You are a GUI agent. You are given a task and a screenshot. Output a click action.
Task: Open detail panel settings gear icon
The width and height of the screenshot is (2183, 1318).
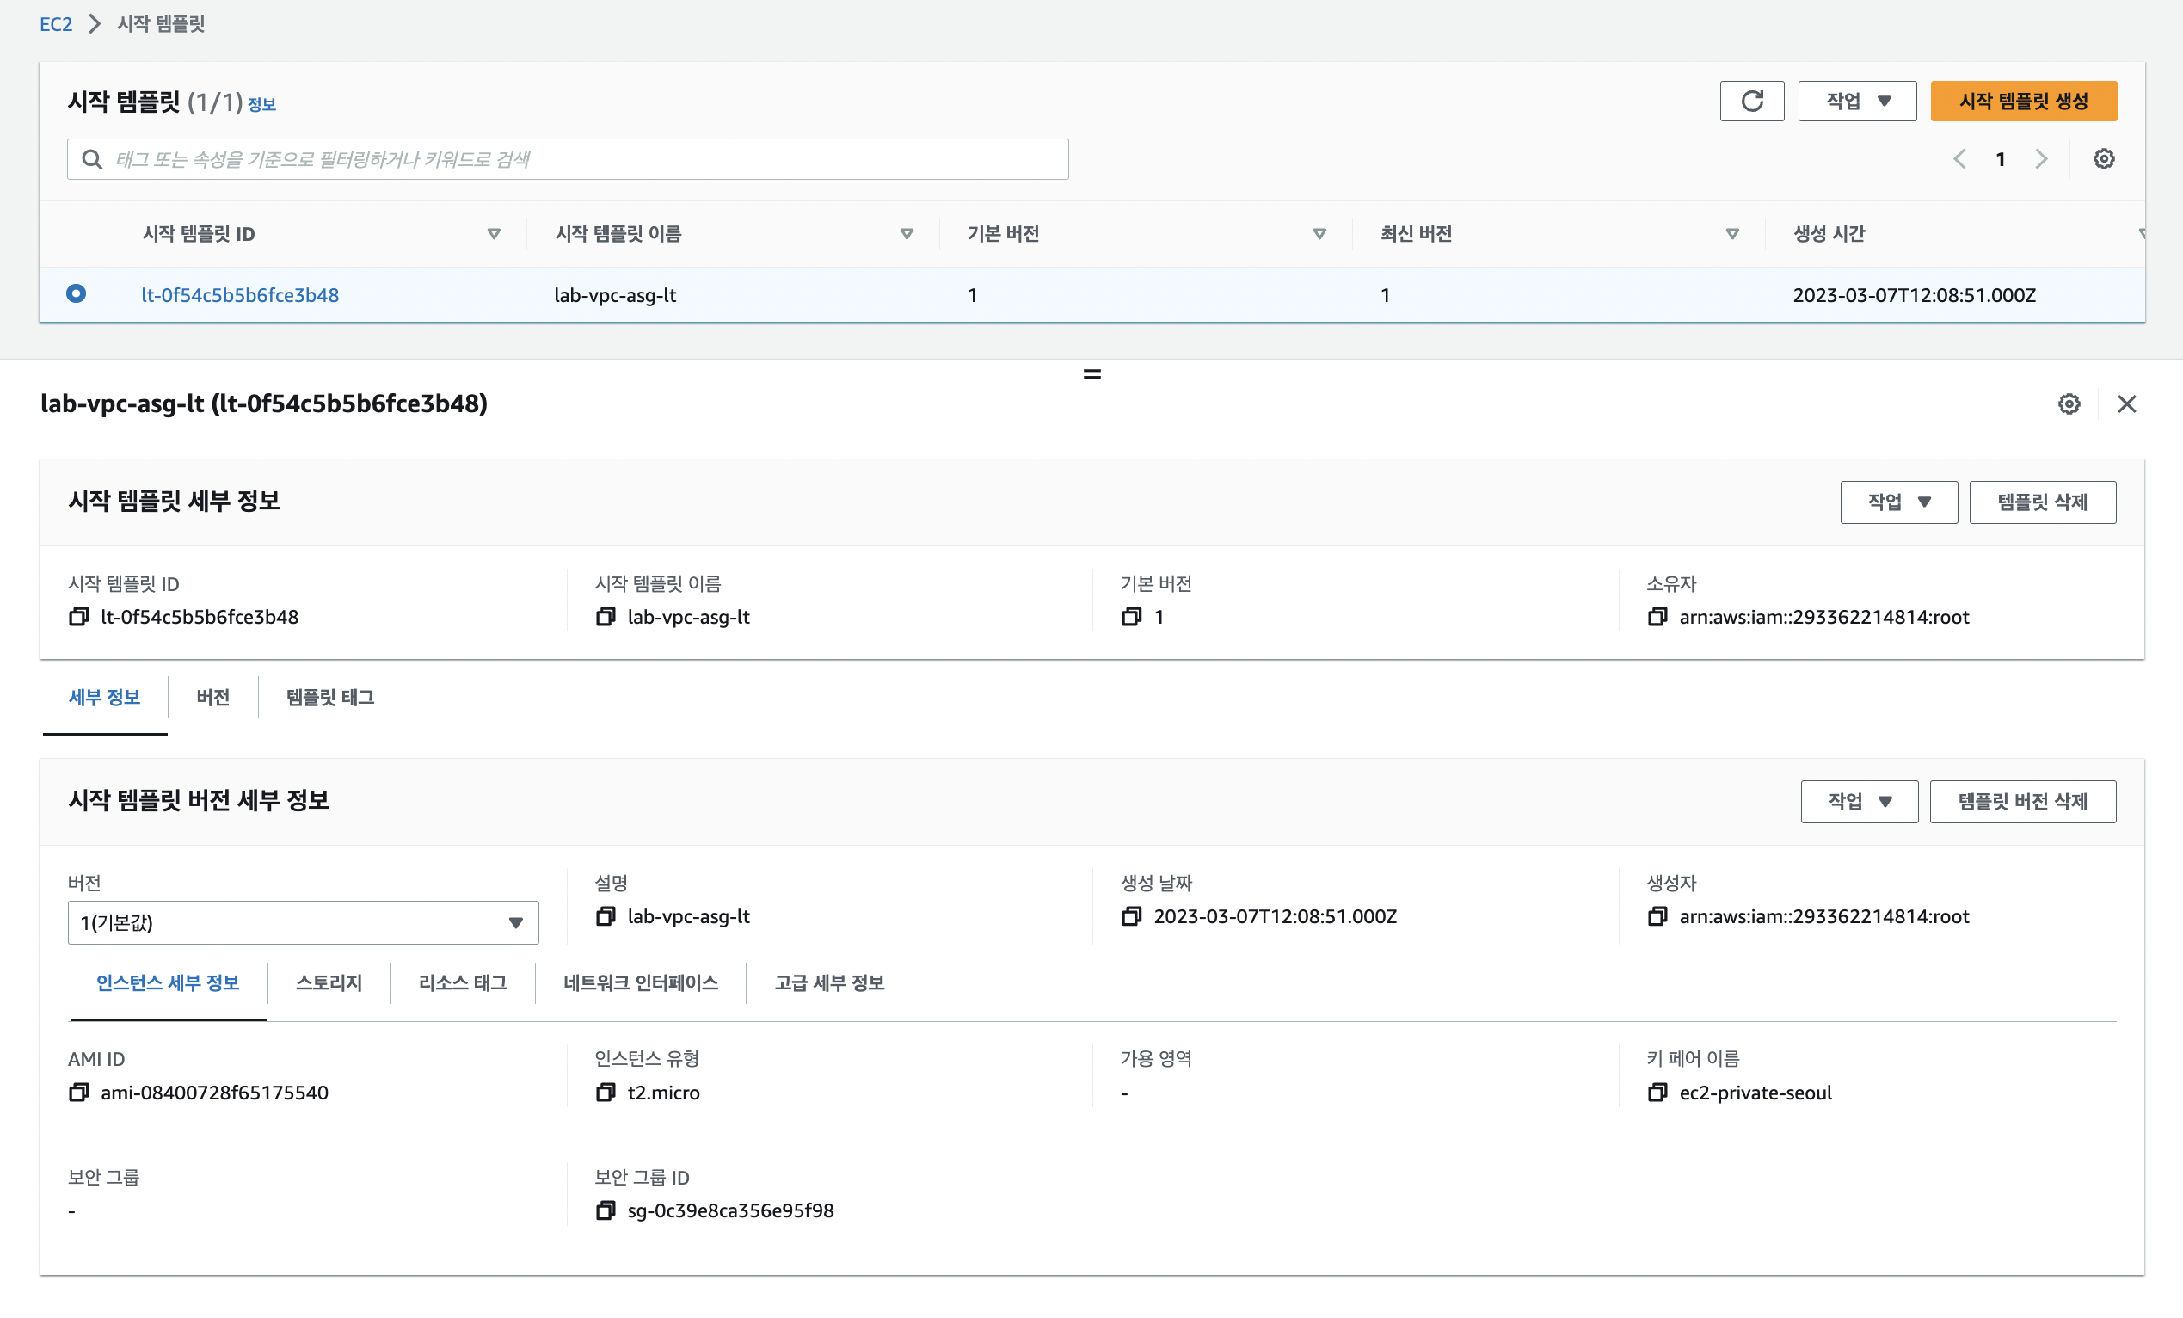(2068, 404)
